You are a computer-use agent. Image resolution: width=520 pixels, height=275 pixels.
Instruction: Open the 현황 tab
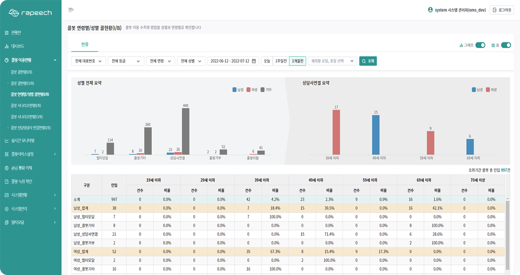[85, 44]
